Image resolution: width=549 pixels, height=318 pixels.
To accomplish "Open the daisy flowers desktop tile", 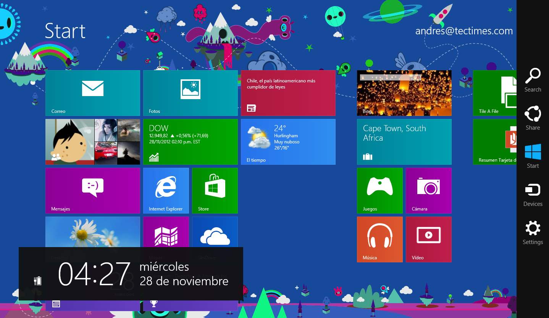I will pyautogui.click(x=93, y=232).
